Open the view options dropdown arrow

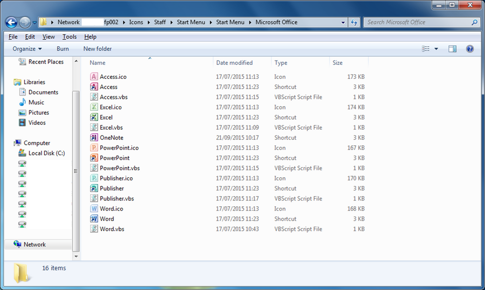(x=436, y=49)
